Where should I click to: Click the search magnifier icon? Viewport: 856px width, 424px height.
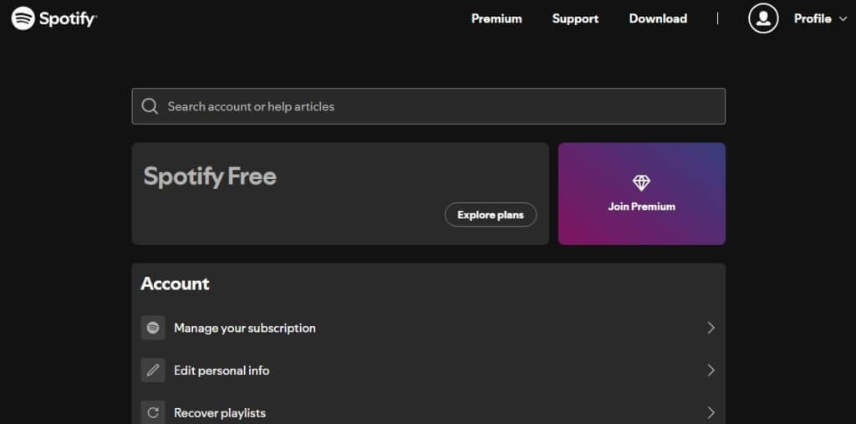[150, 106]
